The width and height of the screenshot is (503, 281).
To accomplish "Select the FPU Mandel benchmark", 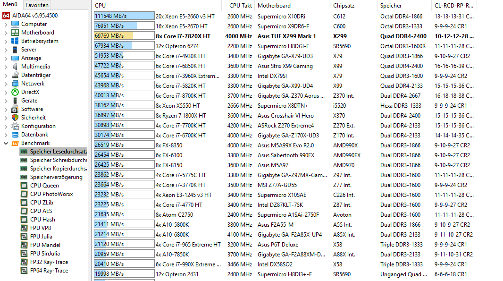I will (45, 245).
